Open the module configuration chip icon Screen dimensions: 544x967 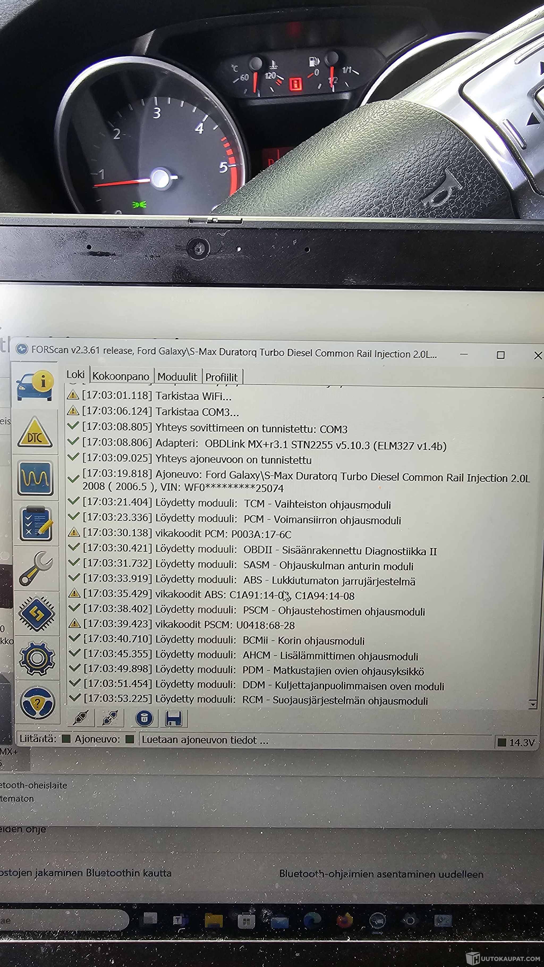click(37, 614)
